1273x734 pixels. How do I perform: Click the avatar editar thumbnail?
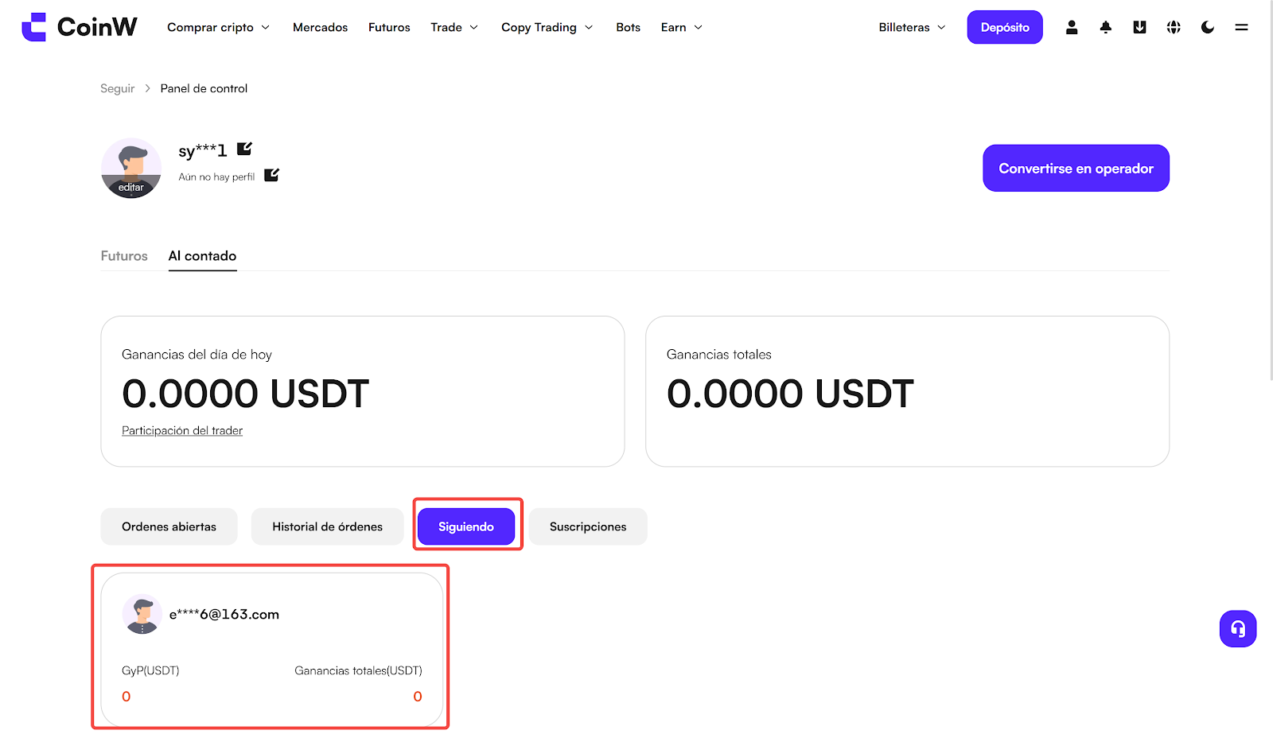click(131, 169)
